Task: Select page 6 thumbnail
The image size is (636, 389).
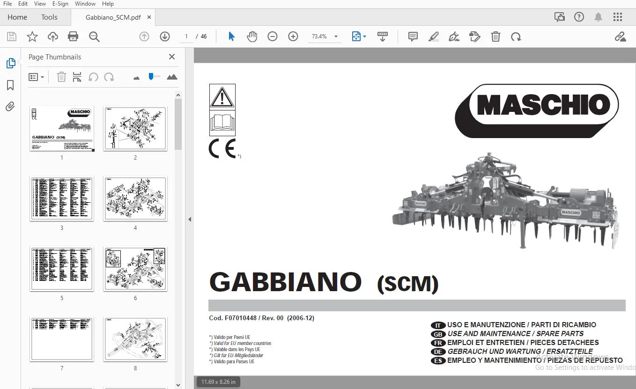Action: click(x=135, y=269)
